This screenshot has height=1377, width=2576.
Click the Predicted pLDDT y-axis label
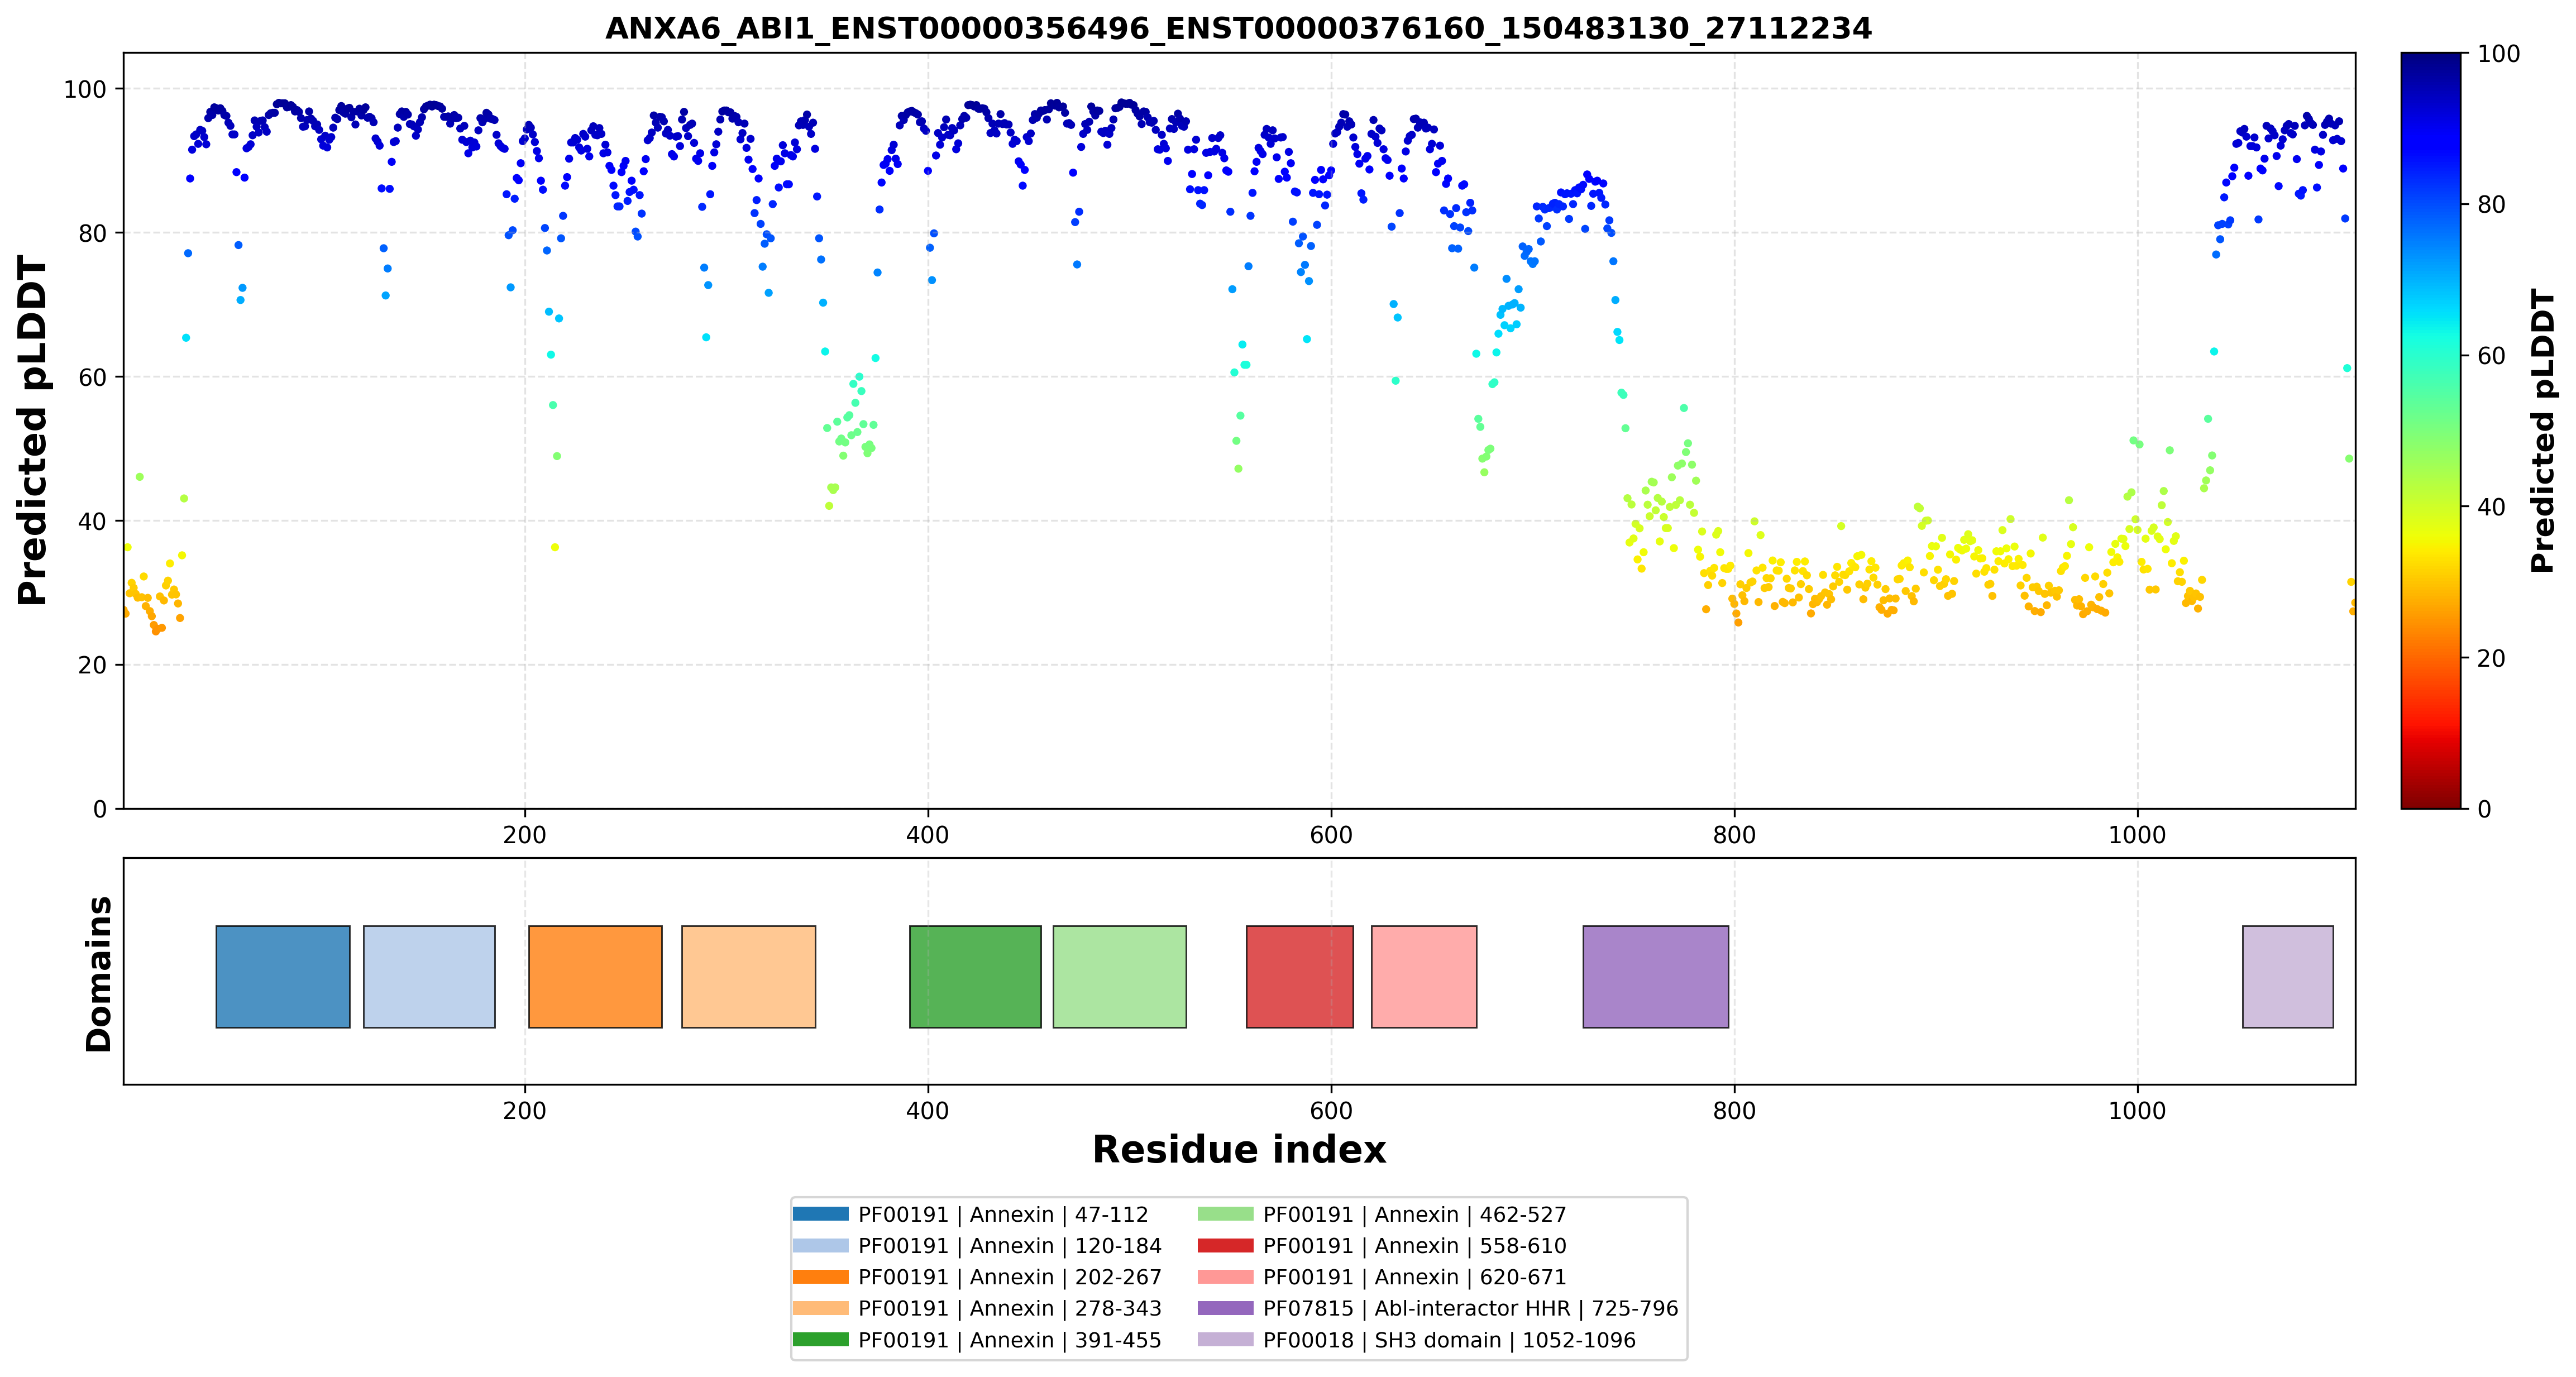coord(32,431)
